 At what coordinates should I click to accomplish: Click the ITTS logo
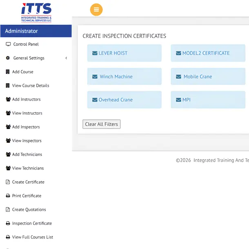coord(36,12)
